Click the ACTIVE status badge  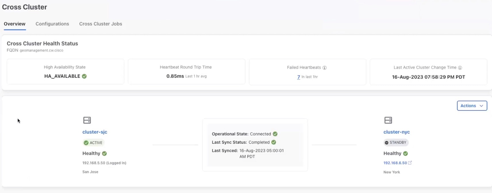tap(93, 143)
